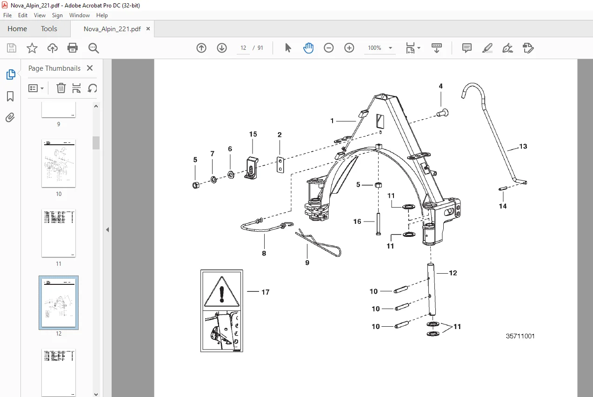The height and width of the screenshot is (397, 593).
Task: Select page 11 thumbnail
Action: pos(59,233)
